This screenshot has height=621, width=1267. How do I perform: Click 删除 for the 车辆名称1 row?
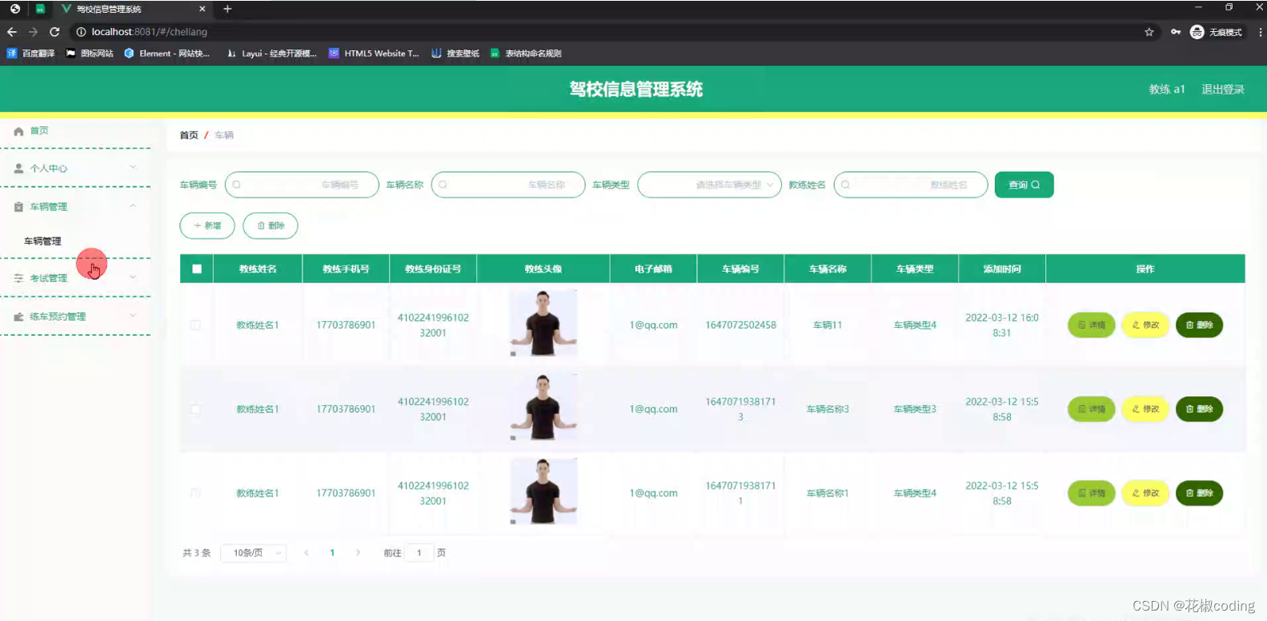click(1199, 493)
